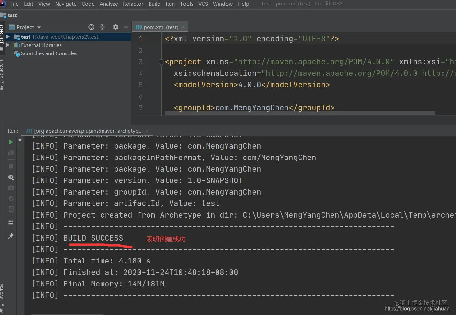Open Project panel settings gear

[x=115, y=27]
